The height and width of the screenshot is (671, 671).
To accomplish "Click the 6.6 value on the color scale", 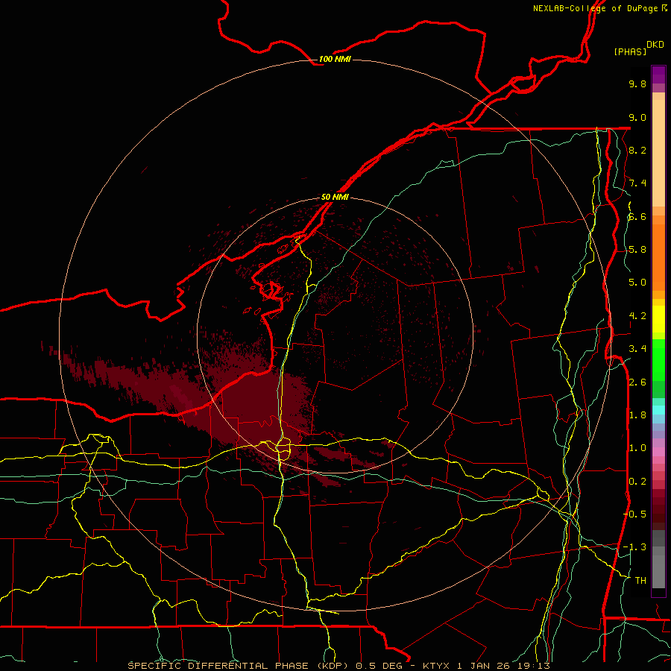I will point(637,216).
